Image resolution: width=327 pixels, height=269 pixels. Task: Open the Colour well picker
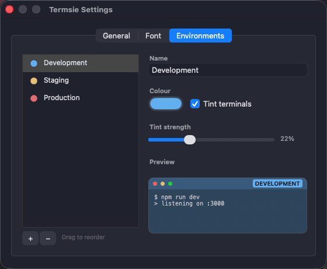point(166,104)
